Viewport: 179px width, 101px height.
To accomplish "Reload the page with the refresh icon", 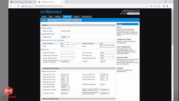I will tap(18, 6).
